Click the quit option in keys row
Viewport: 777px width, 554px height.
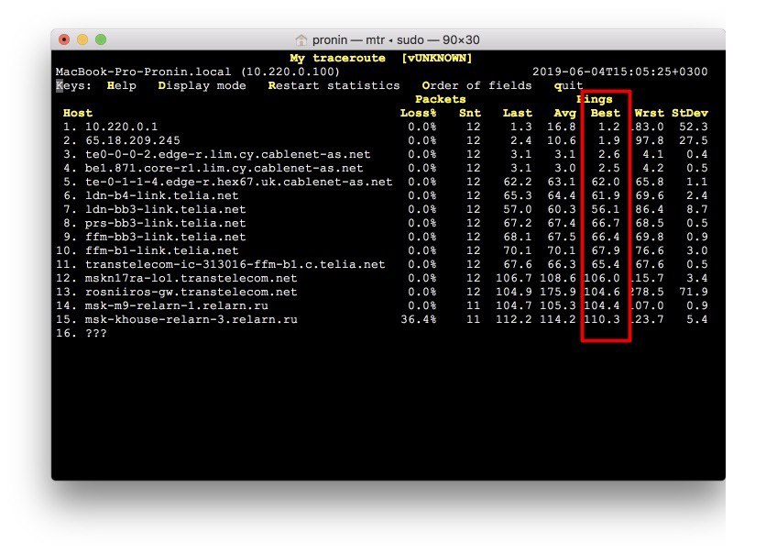(x=568, y=85)
